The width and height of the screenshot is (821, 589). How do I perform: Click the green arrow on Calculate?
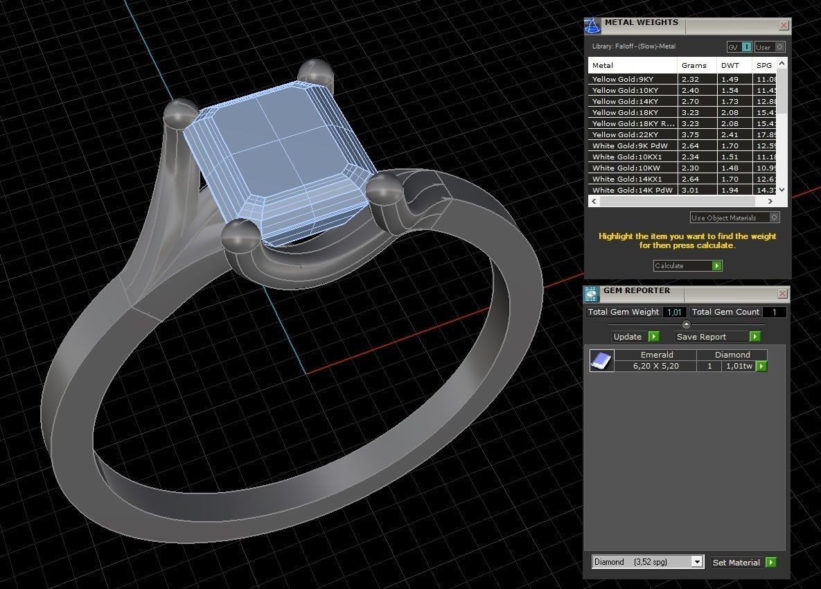[x=717, y=266]
